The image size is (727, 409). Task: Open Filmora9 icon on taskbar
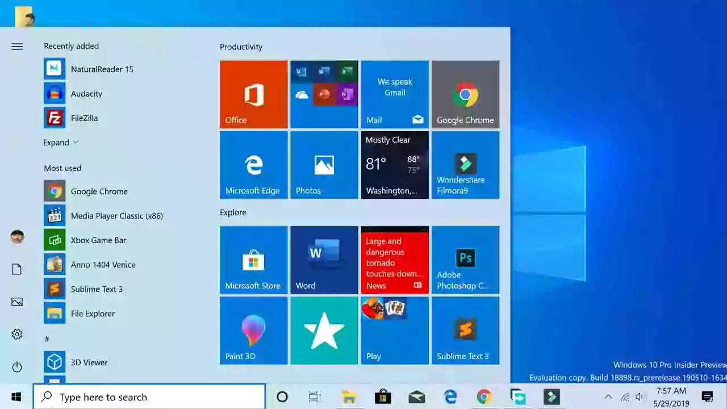[551, 397]
